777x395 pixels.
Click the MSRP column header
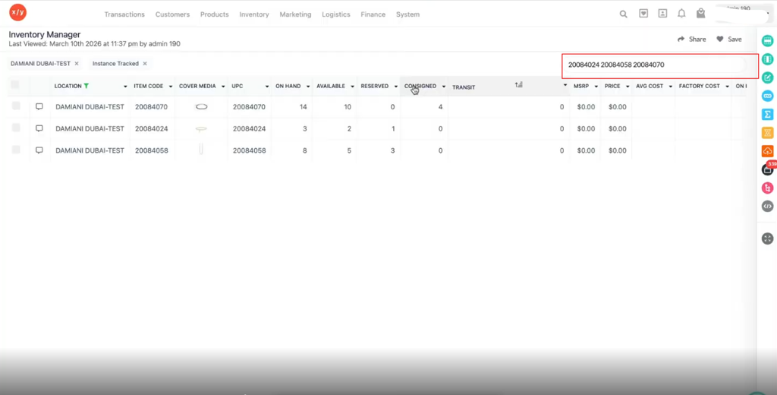tap(580, 86)
